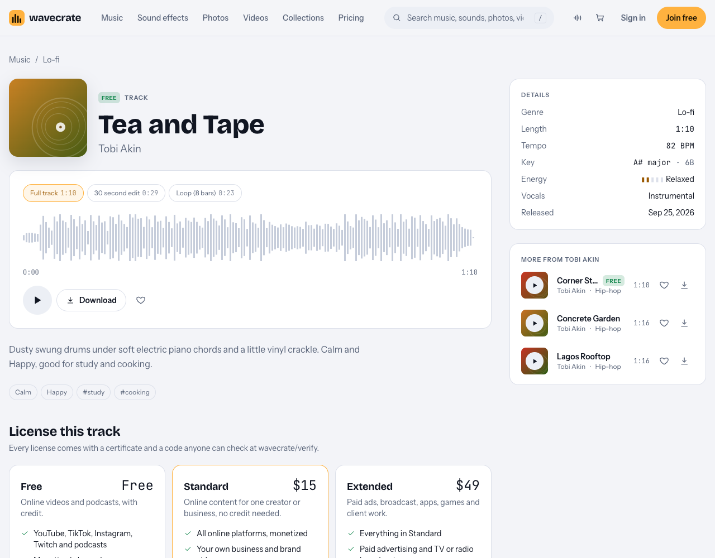Open the shopping cart
This screenshot has width=715, height=558.
click(600, 18)
